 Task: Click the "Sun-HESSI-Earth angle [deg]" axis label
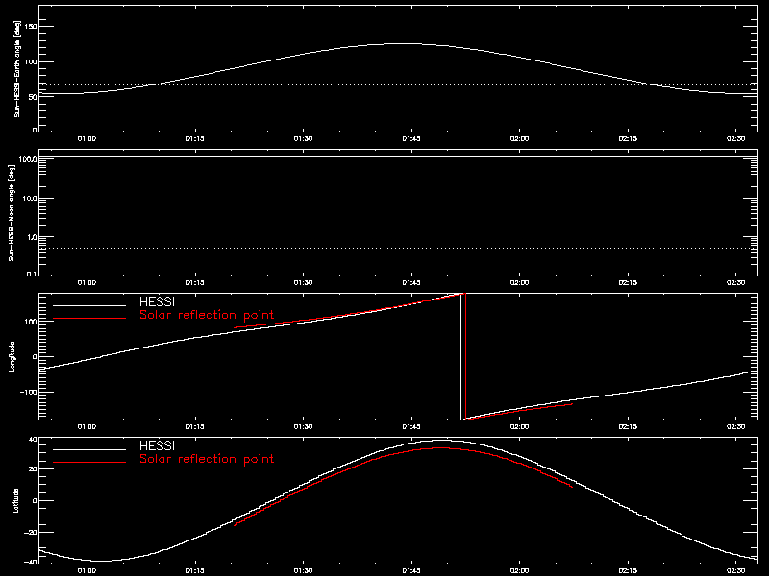coord(17,68)
